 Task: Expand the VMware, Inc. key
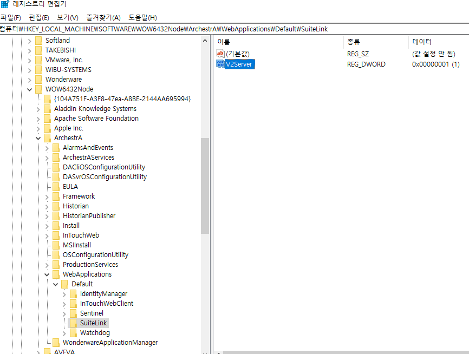click(29, 61)
